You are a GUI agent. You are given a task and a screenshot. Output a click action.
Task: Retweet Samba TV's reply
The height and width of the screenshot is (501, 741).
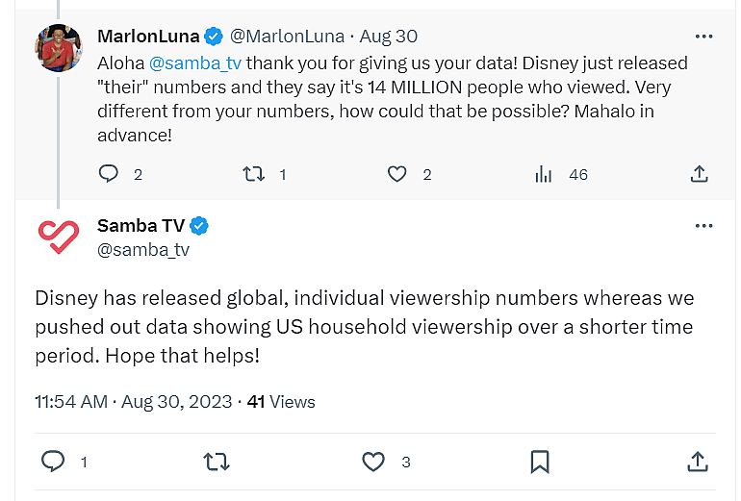click(217, 462)
